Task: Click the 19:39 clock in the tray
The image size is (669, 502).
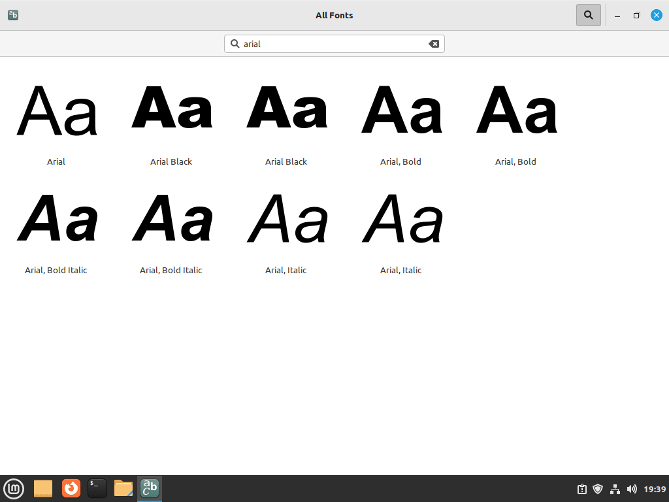Action: [x=655, y=488]
